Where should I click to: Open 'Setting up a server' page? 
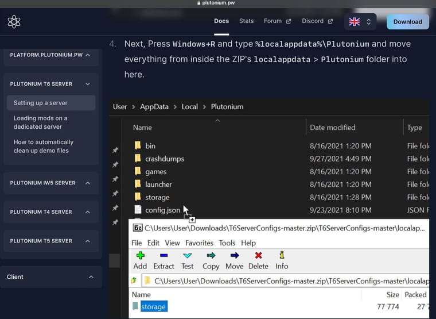coord(51,103)
